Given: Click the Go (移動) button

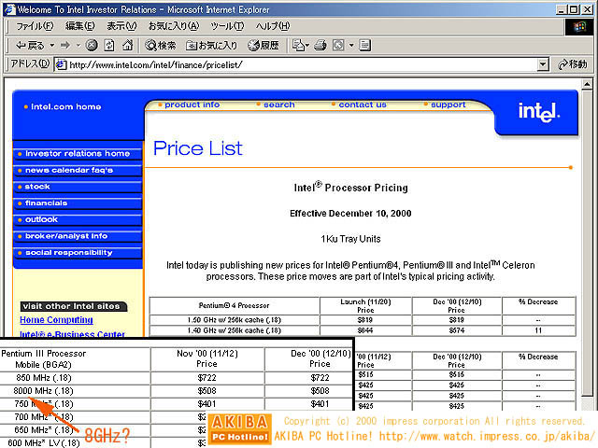Looking at the screenshot, I should point(571,64).
